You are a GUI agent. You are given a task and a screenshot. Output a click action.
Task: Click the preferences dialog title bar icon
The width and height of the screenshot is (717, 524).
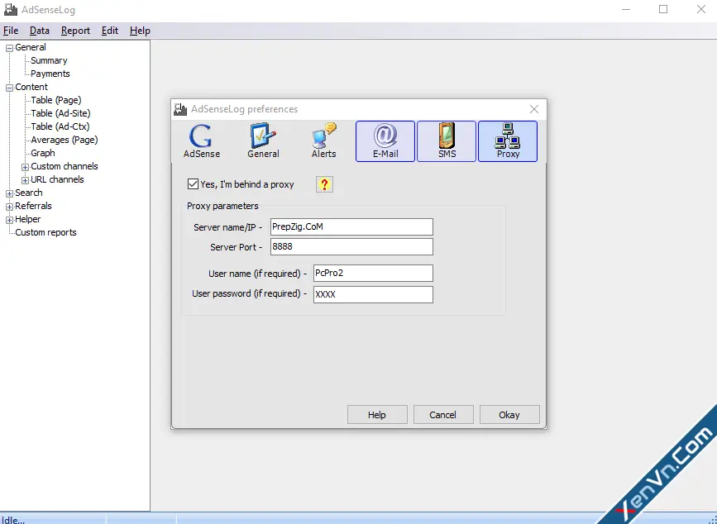pos(180,109)
